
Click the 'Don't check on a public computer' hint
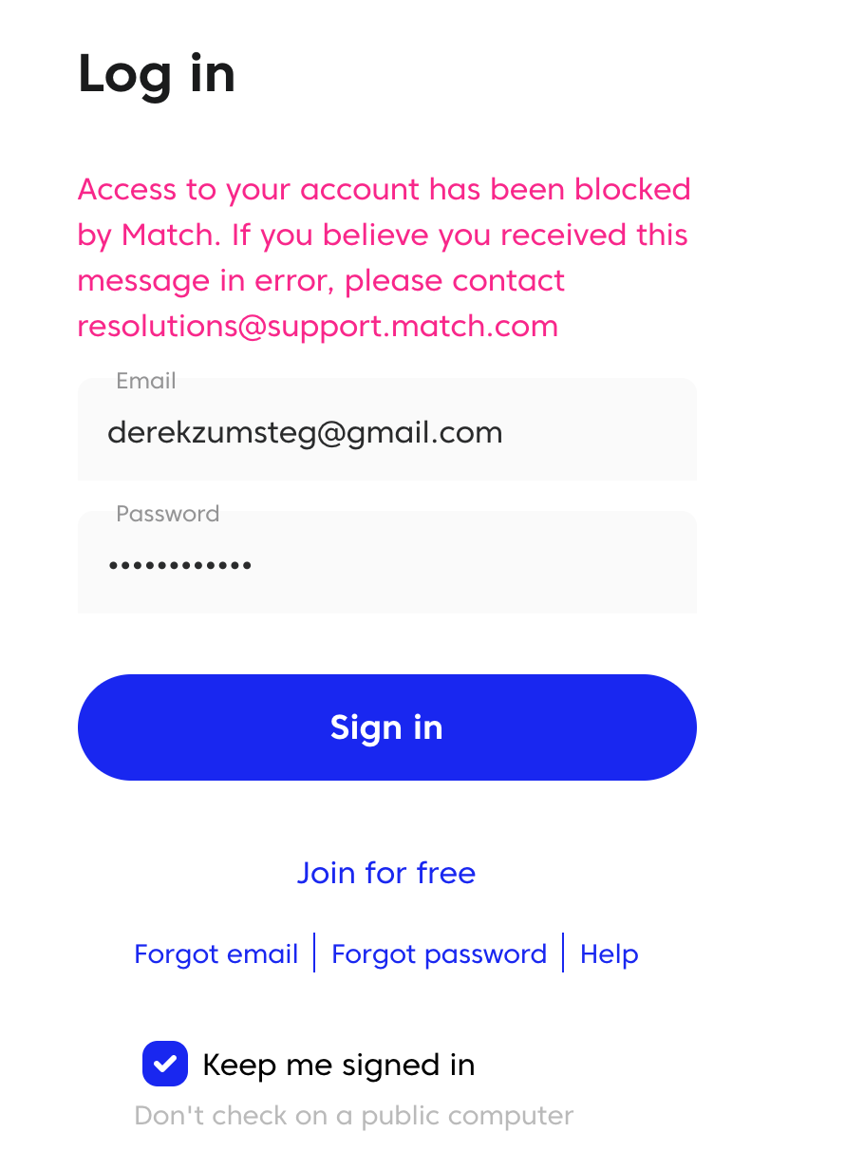coord(354,1115)
